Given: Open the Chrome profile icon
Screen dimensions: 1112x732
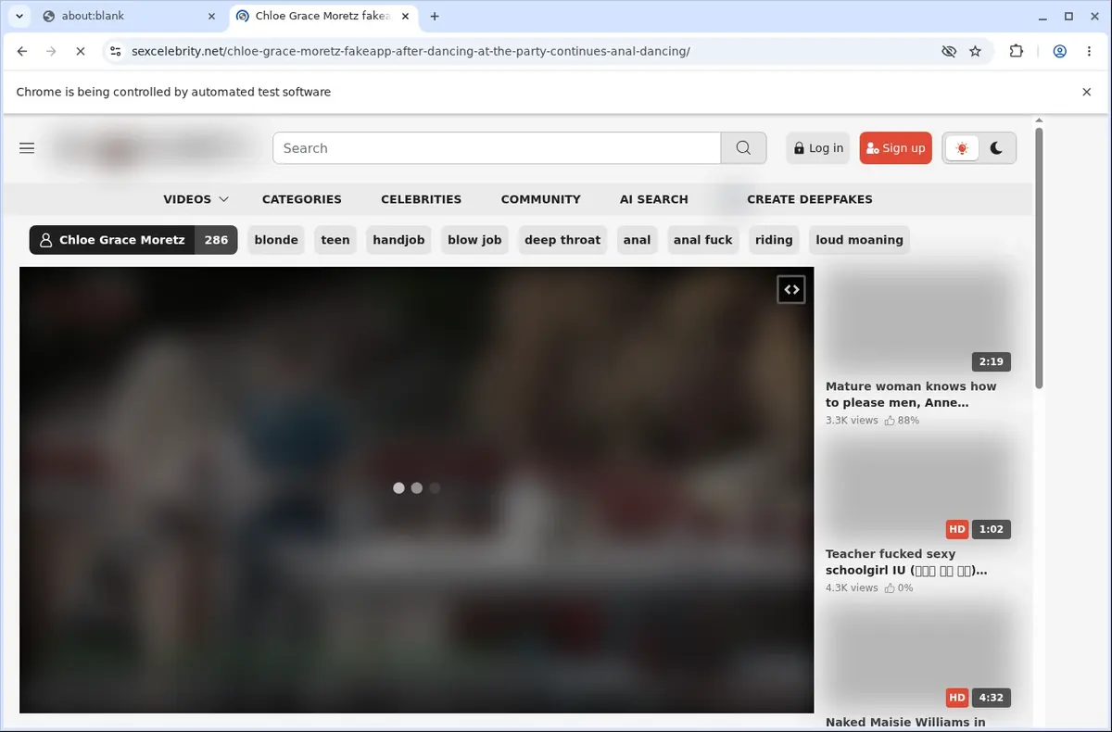Looking at the screenshot, I should pyautogui.click(x=1059, y=51).
